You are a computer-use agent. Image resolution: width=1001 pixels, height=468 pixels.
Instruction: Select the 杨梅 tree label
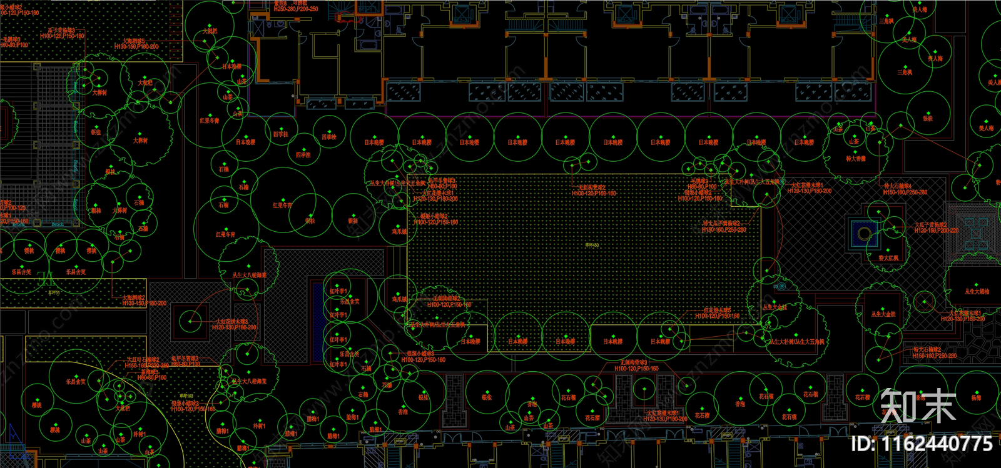coord(976,397)
